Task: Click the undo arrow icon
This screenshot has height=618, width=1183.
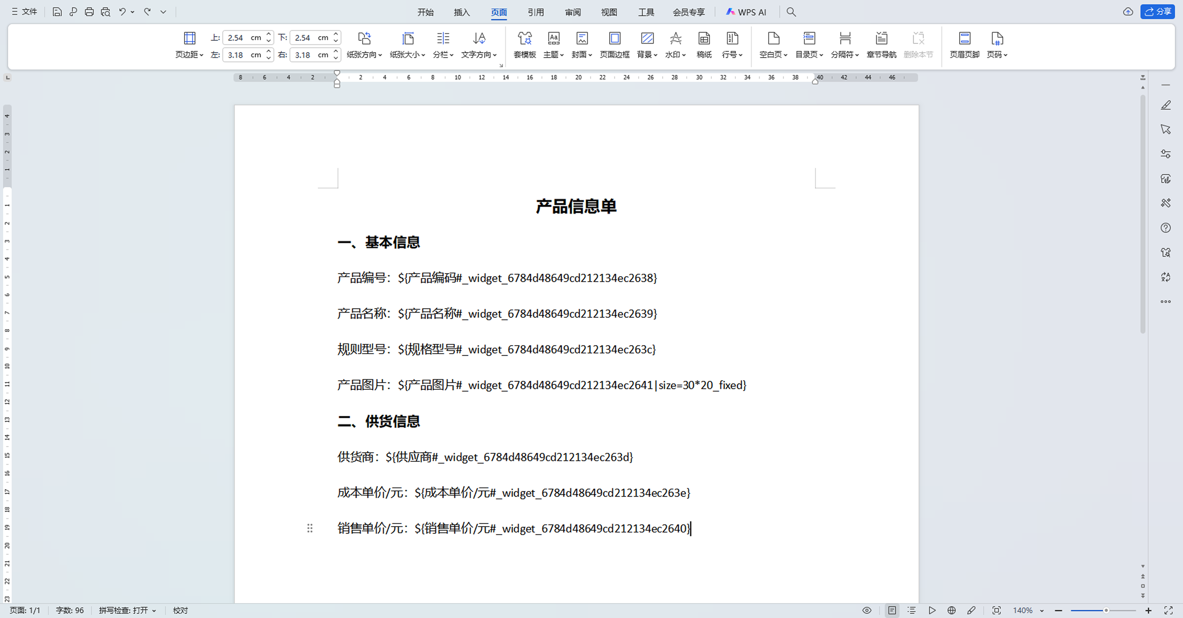Action: click(122, 12)
